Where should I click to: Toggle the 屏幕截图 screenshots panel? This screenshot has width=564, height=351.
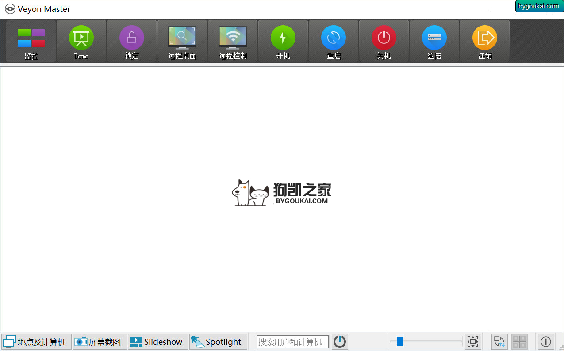click(x=100, y=342)
